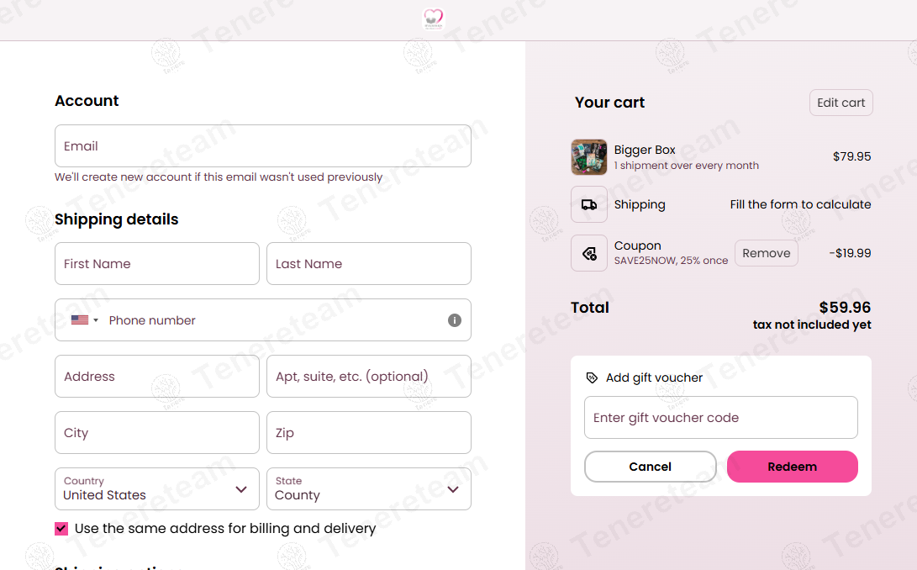Click the US flag icon

(80, 320)
